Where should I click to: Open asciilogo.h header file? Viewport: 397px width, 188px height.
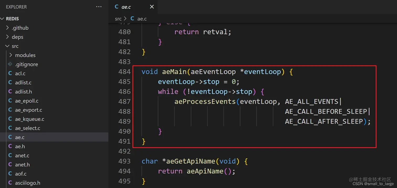(54, 183)
